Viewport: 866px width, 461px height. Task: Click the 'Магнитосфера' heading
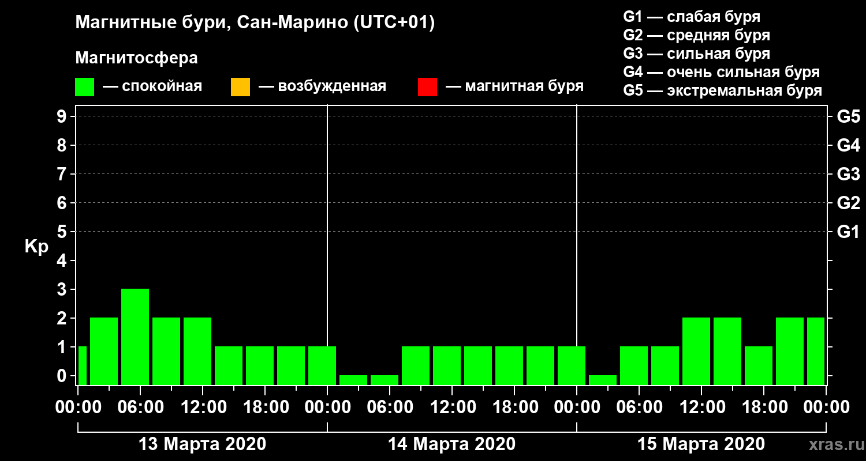[x=136, y=58]
